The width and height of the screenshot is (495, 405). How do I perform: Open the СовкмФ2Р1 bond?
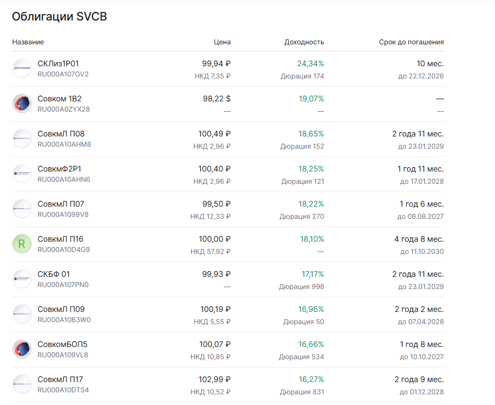[59, 169]
